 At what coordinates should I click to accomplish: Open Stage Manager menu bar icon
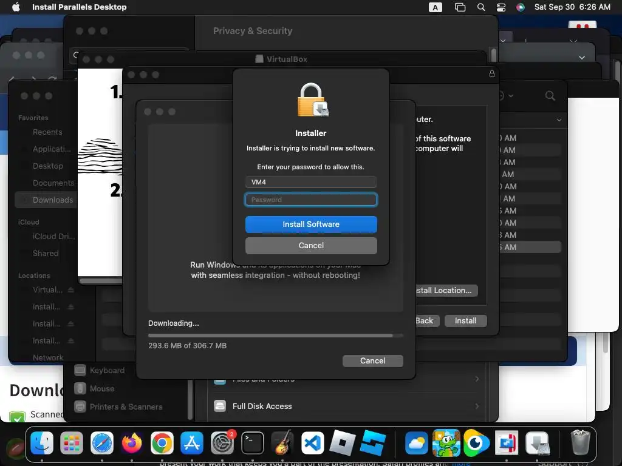[x=460, y=7]
